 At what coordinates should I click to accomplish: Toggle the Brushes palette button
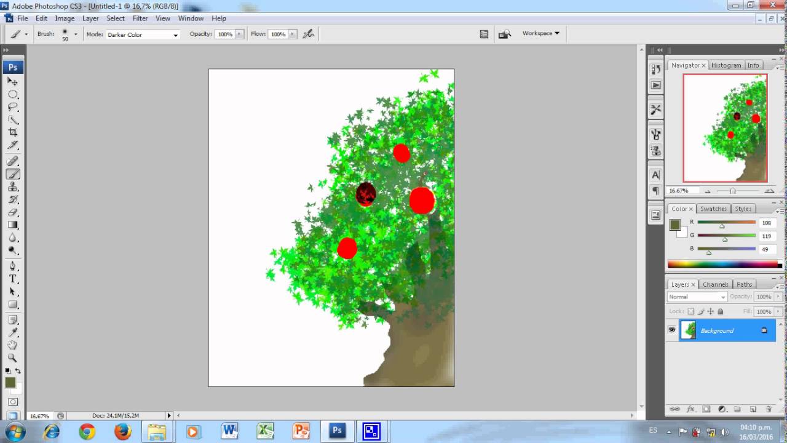click(484, 34)
